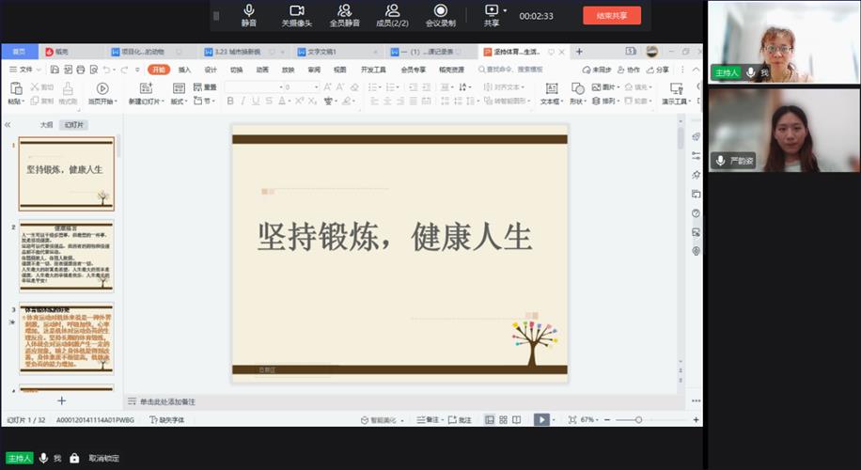Click the search command input box
The height and width of the screenshot is (470, 861).
coord(511,70)
